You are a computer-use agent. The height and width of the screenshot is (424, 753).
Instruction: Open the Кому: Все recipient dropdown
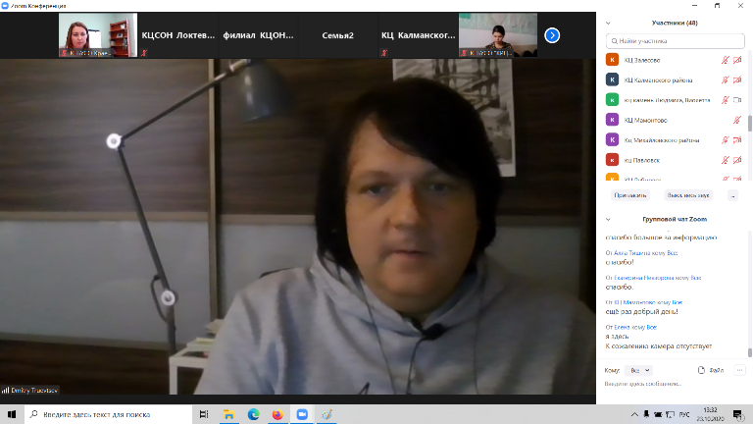pos(639,370)
